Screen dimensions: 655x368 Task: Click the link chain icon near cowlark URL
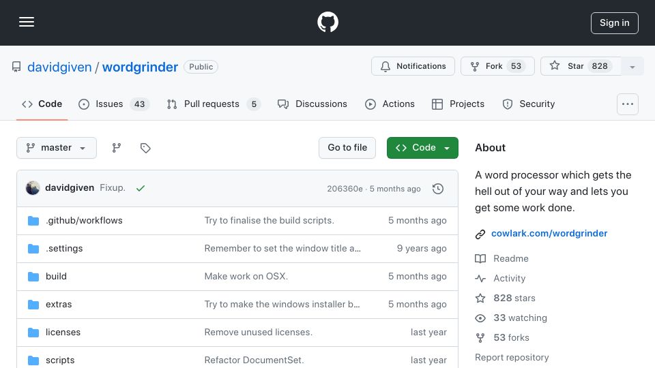480,234
